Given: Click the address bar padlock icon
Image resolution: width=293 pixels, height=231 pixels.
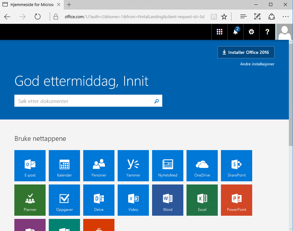Looking at the screenshot, I should [x=56, y=17].
